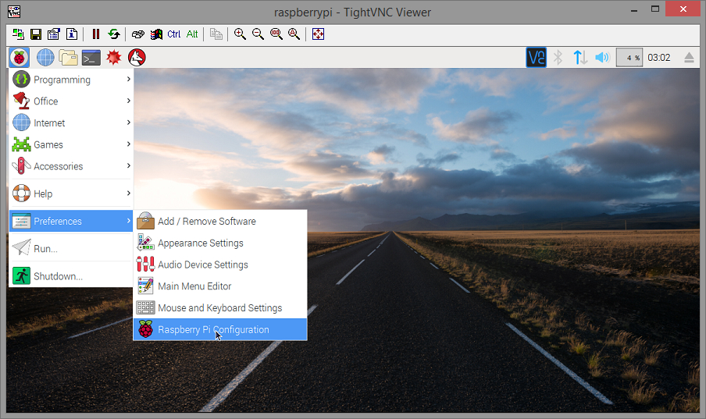Viewport: 706px width, 419px height.
Task: Toggle the Ctrl key toolbar button
Action: click(x=174, y=34)
